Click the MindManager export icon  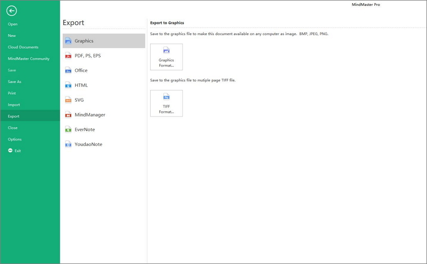pos(68,115)
